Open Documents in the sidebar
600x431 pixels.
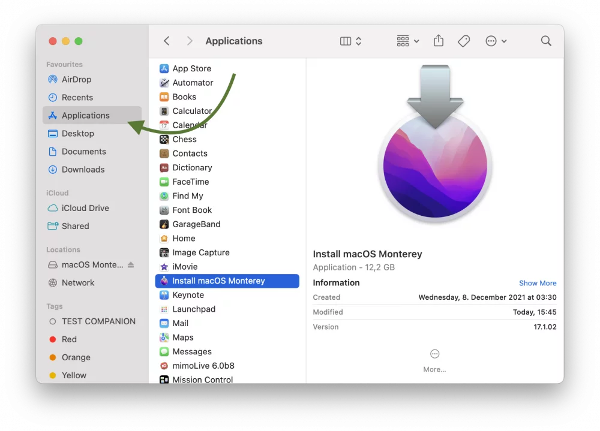[x=92, y=152]
